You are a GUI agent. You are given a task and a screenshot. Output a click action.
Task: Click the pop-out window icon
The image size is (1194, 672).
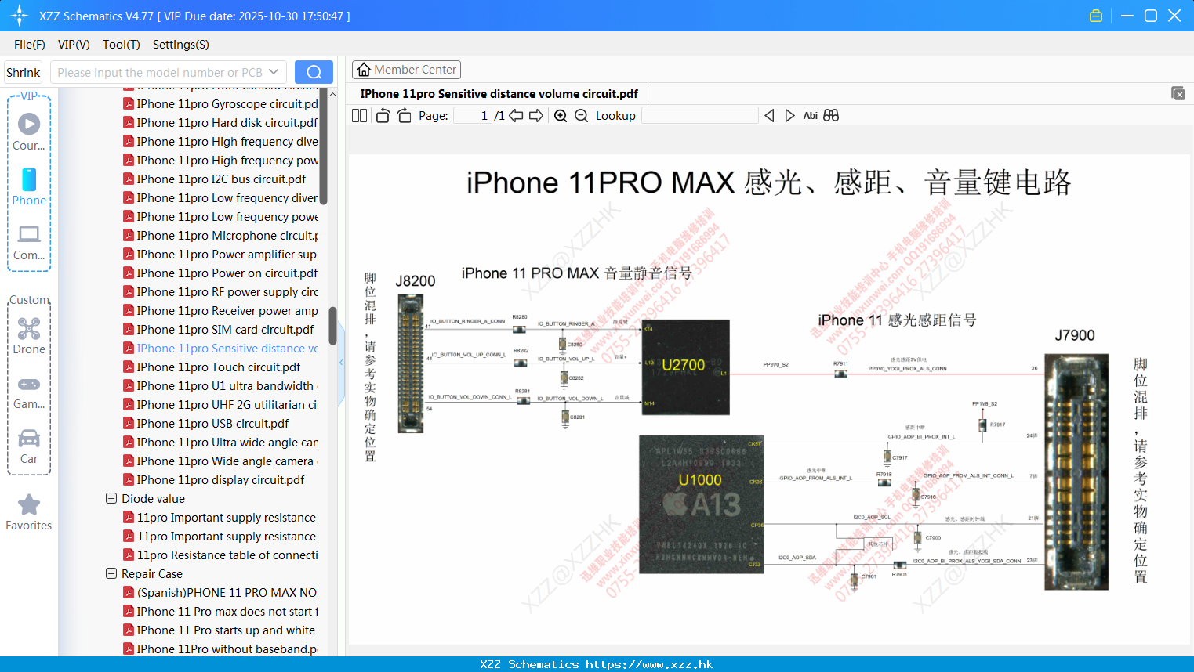pyautogui.click(x=1178, y=93)
